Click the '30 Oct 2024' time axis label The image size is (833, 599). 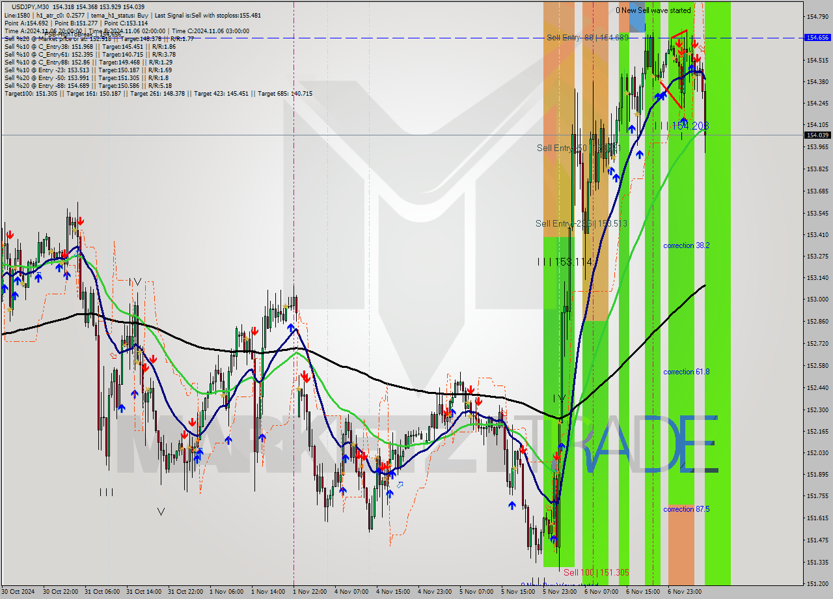pyautogui.click(x=20, y=592)
